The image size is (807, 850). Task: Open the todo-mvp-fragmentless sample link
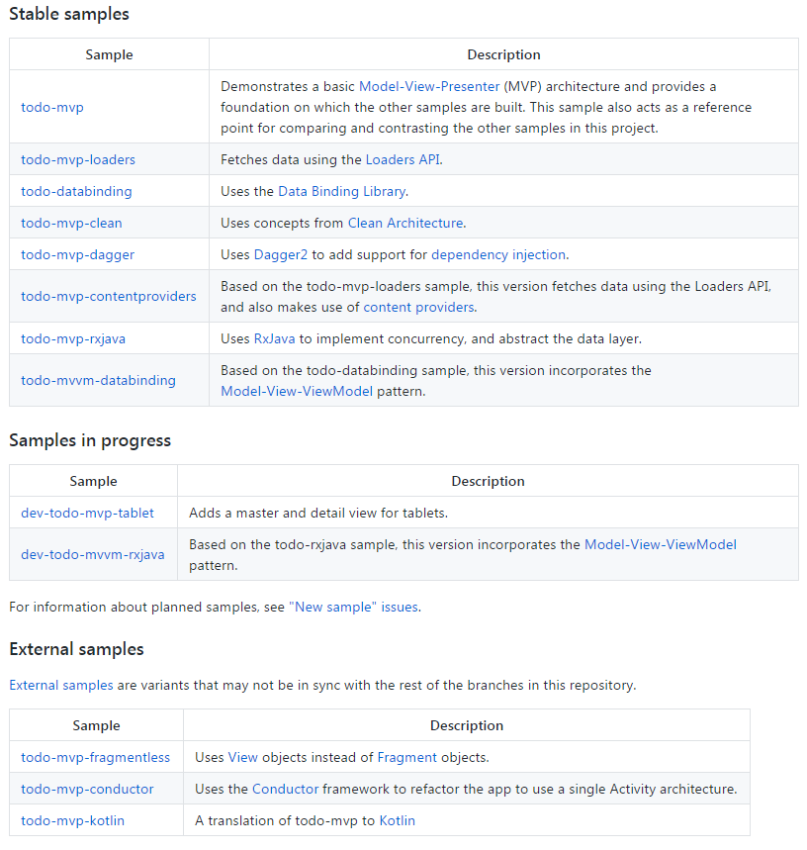[x=95, y=758]
